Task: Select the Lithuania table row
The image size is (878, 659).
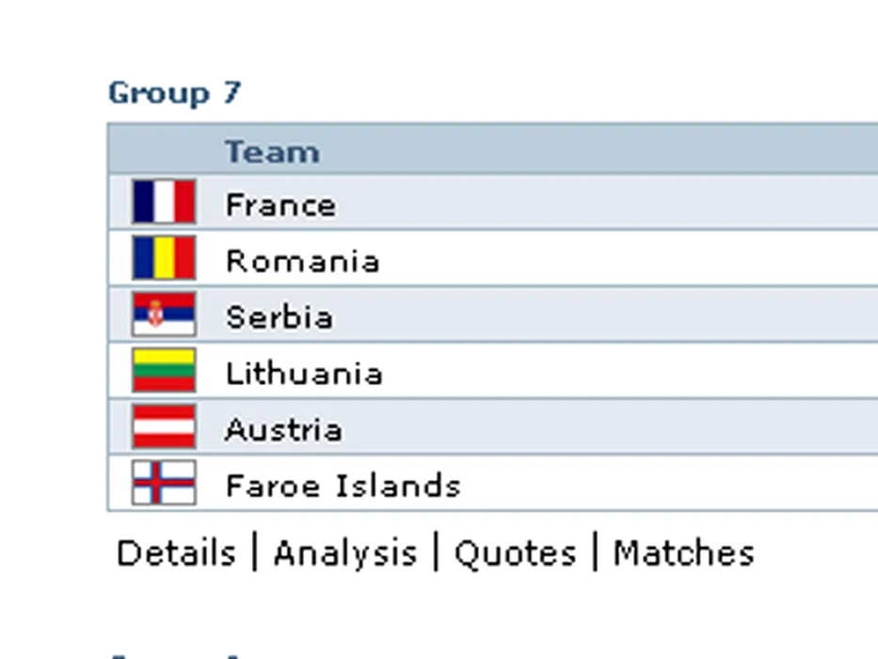Action: pyautogui.click(x=493, y=370)
